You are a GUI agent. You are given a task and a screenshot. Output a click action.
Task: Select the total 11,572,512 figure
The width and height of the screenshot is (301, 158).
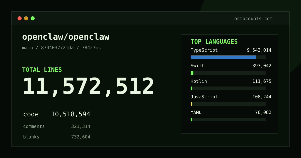tap(88, 87)
